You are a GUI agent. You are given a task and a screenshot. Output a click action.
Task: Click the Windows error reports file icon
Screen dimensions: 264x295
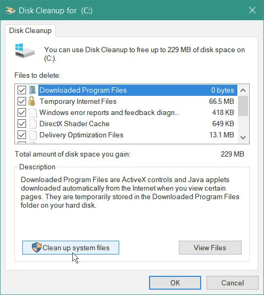(33, 112)
